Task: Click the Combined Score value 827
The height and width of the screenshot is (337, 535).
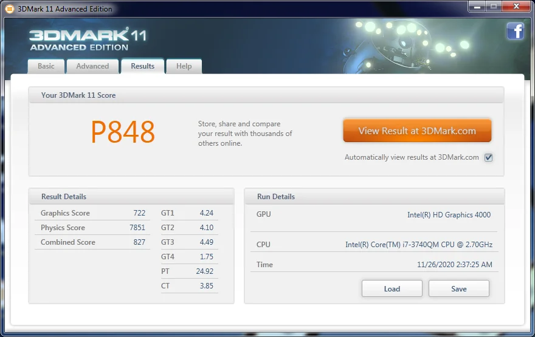Action: (139, 242)
